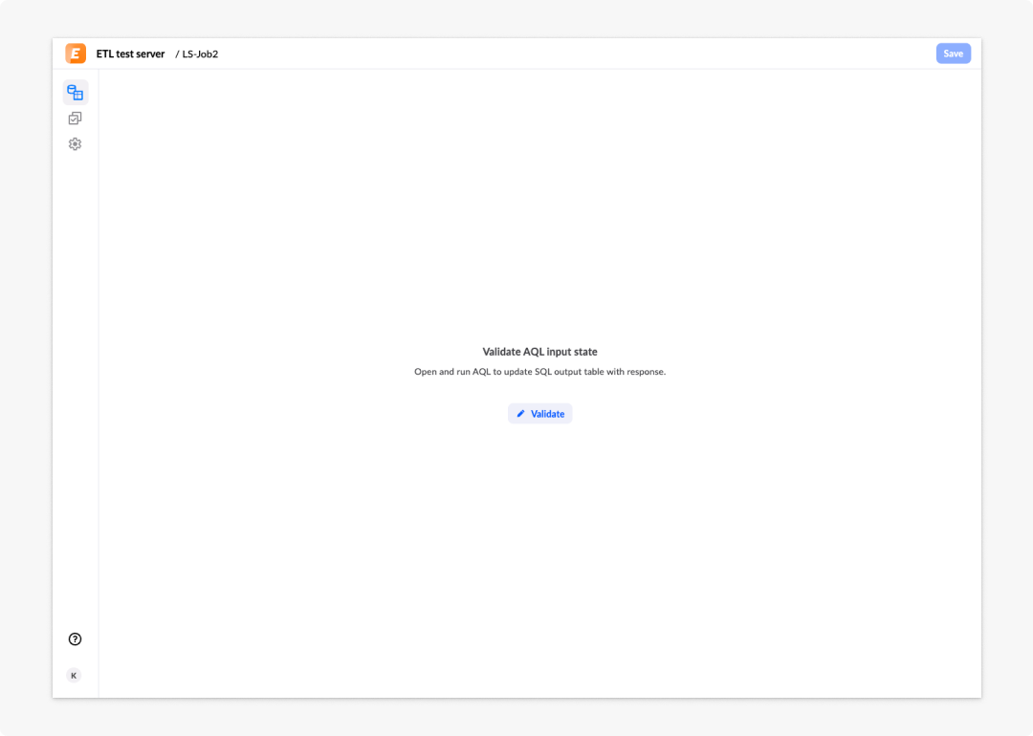Open the help question mark icon
Screen dimensions: 1033x736
tap(76, 639)
